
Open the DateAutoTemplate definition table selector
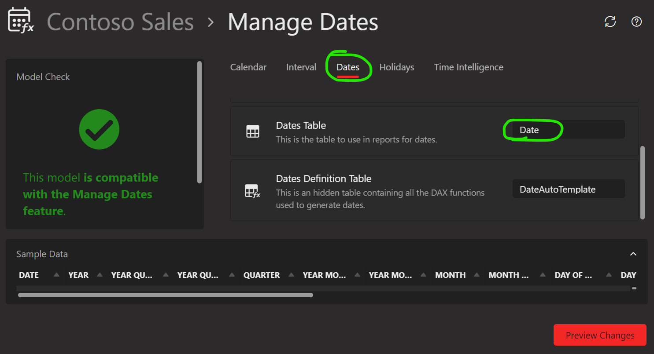point(568,188)
